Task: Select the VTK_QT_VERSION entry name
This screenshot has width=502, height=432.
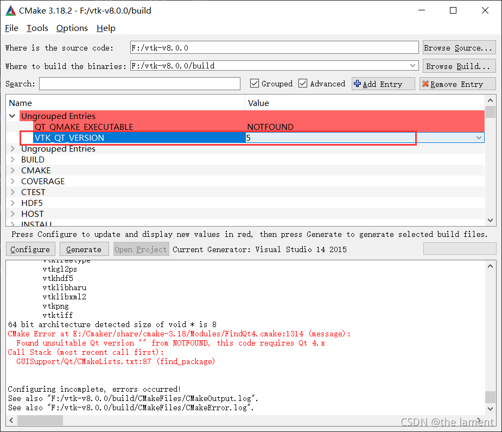Action: pos(69,138)
